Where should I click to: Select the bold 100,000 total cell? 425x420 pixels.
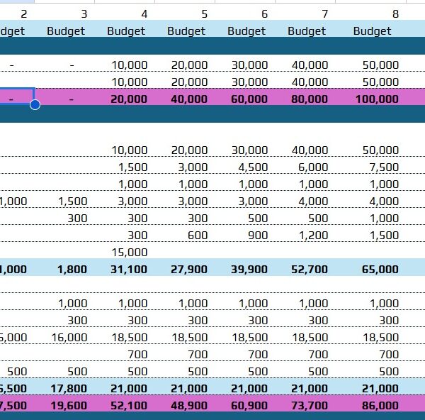tap(377, 99)
